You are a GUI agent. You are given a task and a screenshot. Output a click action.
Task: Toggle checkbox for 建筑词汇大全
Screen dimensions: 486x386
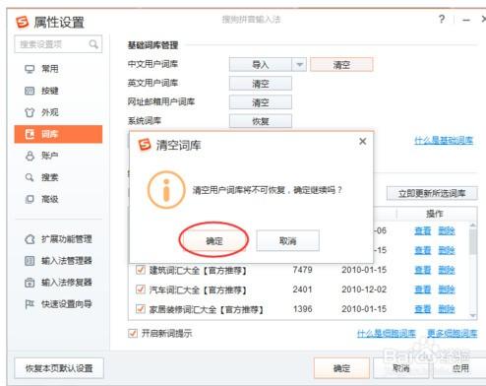[x=141, y=270]
